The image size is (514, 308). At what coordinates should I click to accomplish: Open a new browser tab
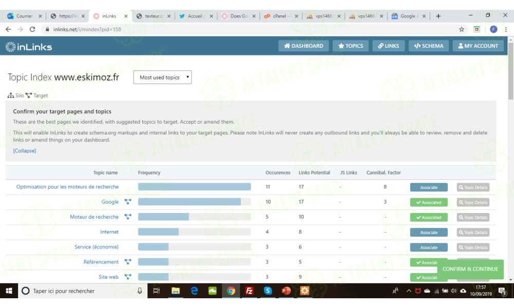(438, 16)
